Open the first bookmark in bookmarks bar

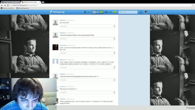8,8
